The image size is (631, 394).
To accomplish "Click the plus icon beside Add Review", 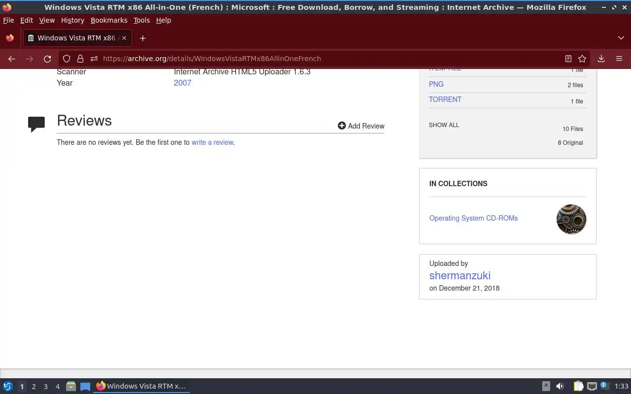I will (342, 126).
